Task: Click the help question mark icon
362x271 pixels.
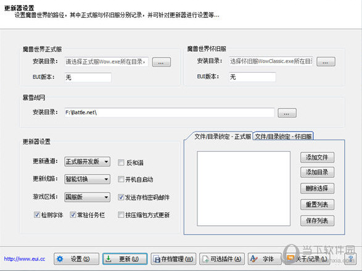Action: 351,258
